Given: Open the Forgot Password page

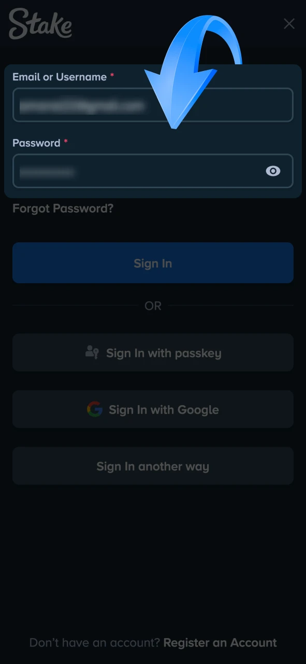Looking at the screenshot, I should pos(63,209).
